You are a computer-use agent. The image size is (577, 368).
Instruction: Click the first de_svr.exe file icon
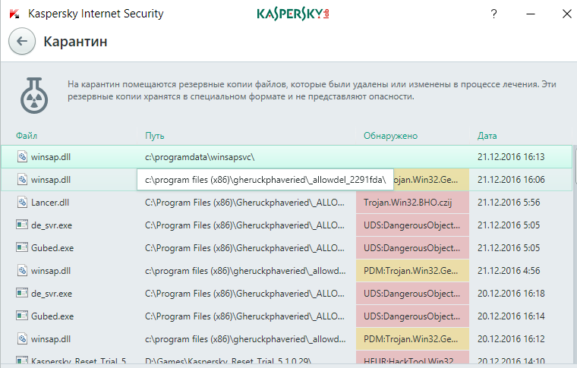tap(22, 225)
